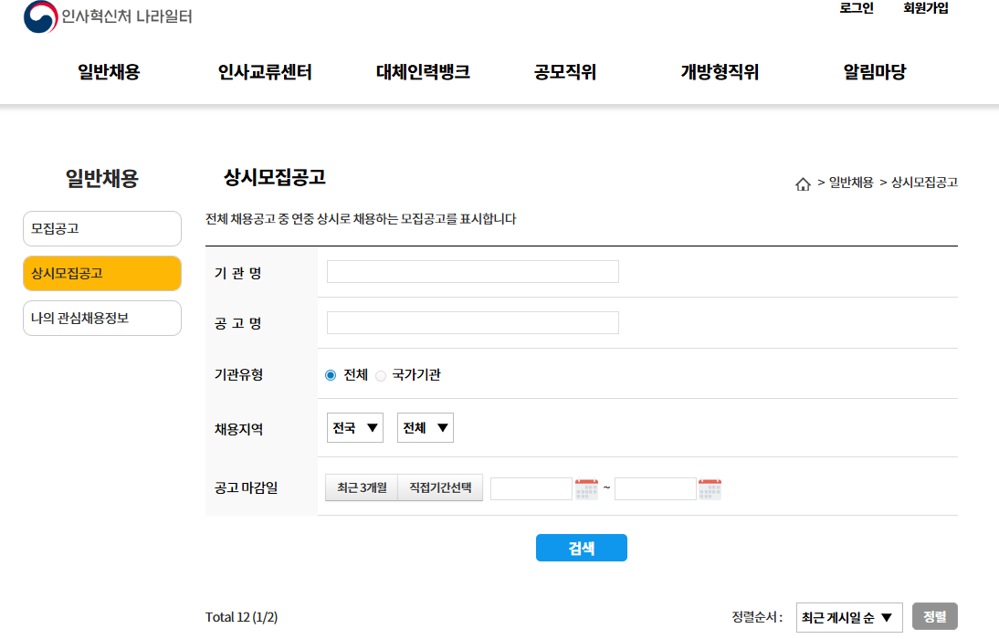The width and height of the screenshot is (999, 639).
Task: Select the 공모직위 menu item
Action: click(563, 73)
